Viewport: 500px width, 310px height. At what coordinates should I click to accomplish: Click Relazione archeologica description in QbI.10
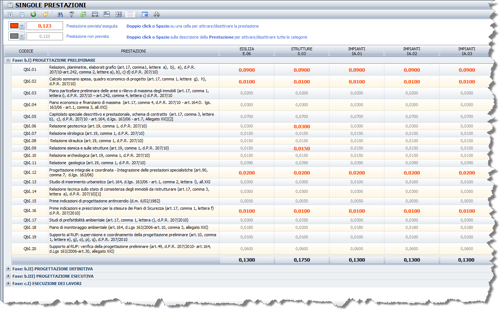[x=99, y=156]
